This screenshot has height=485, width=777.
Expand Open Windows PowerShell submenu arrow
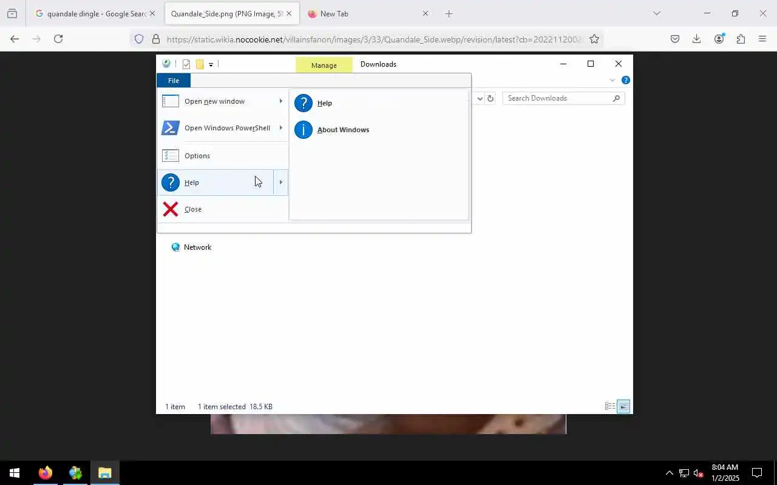281,128
